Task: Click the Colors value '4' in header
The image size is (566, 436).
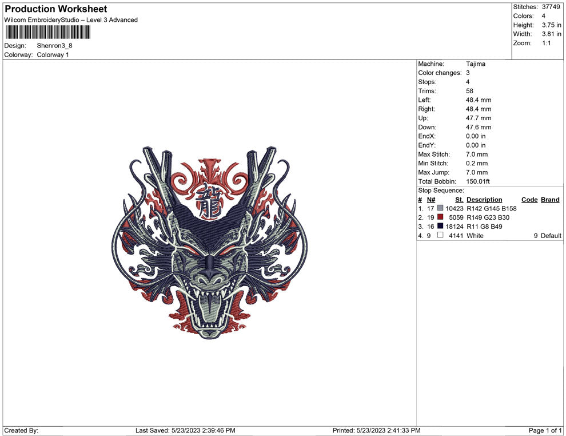Action: (x=544, y=16)
